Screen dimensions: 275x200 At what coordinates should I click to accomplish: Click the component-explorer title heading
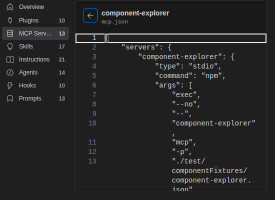135,13
